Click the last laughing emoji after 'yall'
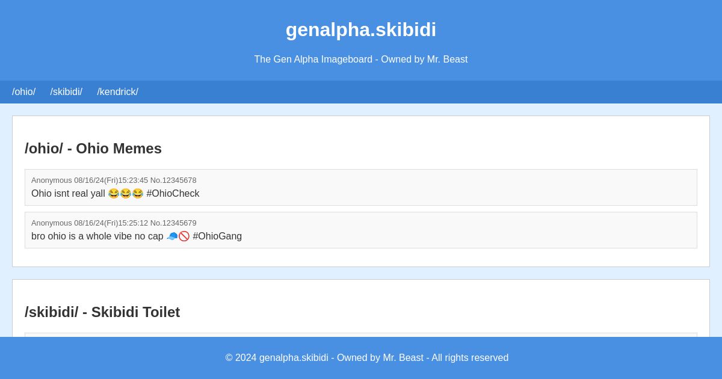The image size is (722, 379). (x=137, y=193)
